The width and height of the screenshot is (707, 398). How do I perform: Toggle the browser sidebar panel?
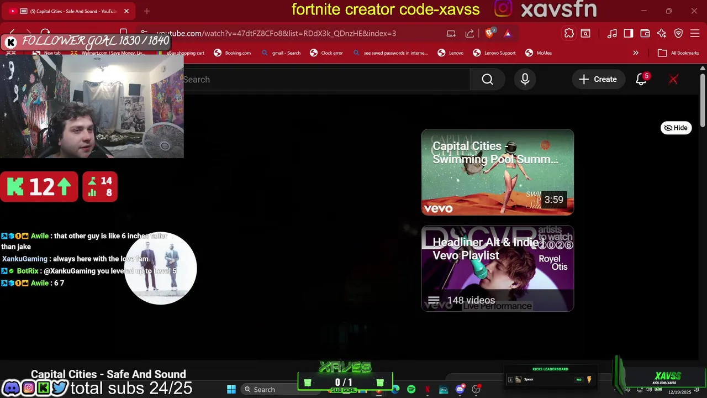point(629,33)
